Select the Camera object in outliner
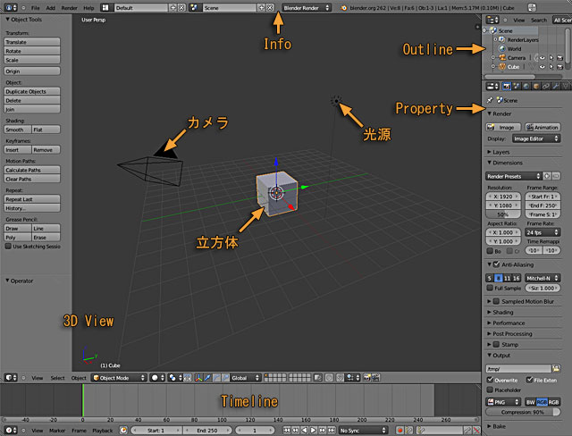The width and height of the screenshot is (572, 436). coord(517,57)
